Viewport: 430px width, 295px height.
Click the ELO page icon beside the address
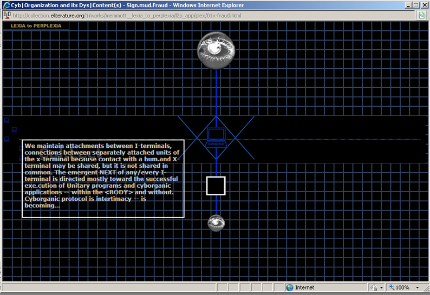pyautogui.click(x=7, y=15)
